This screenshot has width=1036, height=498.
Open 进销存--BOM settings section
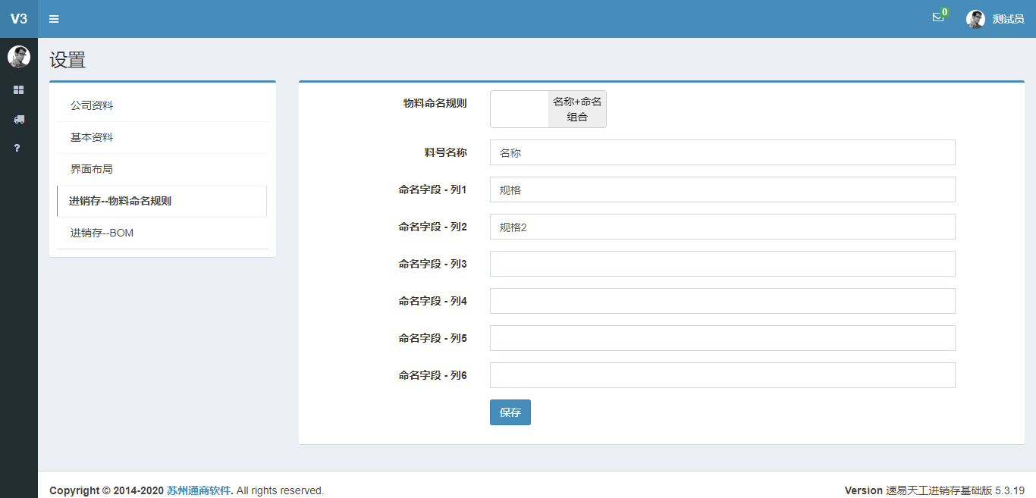(102, 233)
